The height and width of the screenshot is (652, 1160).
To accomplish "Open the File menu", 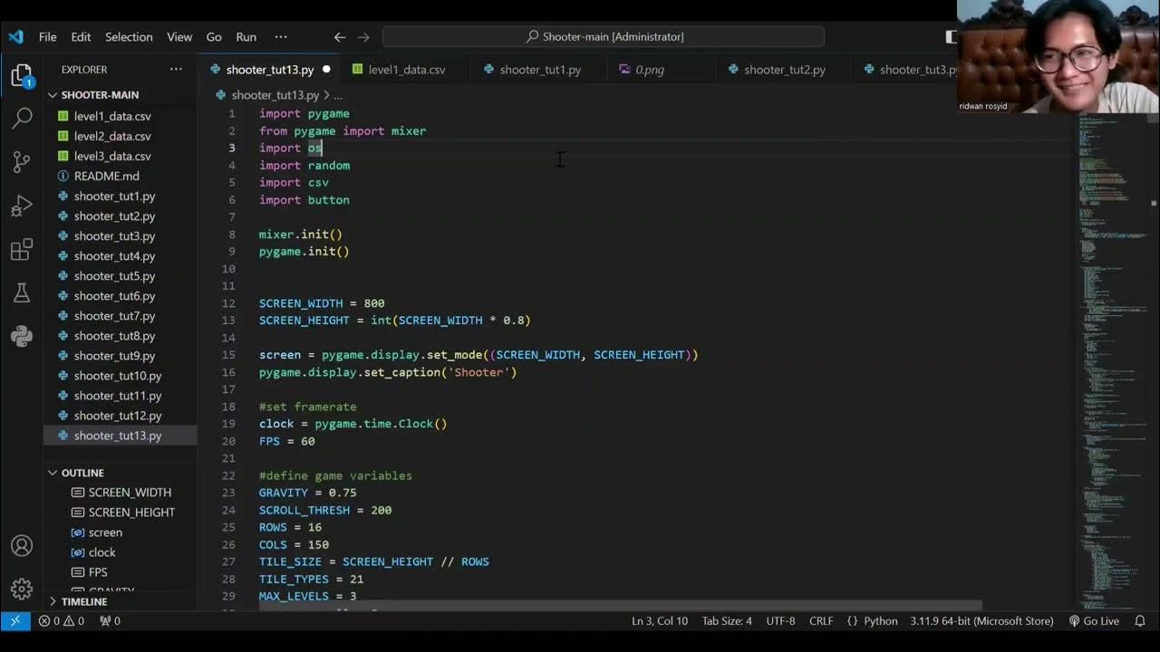I will pyautogui.click(x=48, y=37).
